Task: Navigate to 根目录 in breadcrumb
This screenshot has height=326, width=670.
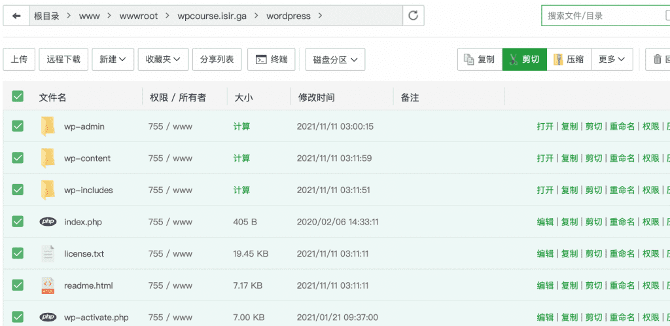Action: tap(46, 16)
